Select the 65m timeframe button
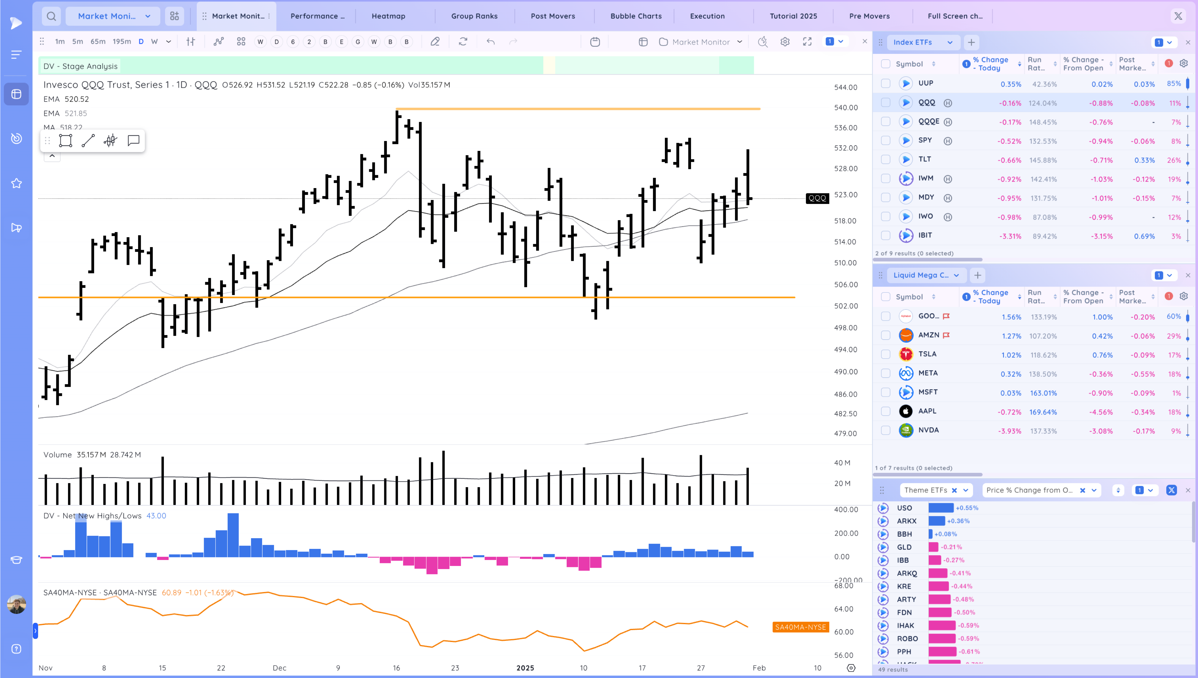Viewport: 1198px width, 678px height. coord(98,42)
